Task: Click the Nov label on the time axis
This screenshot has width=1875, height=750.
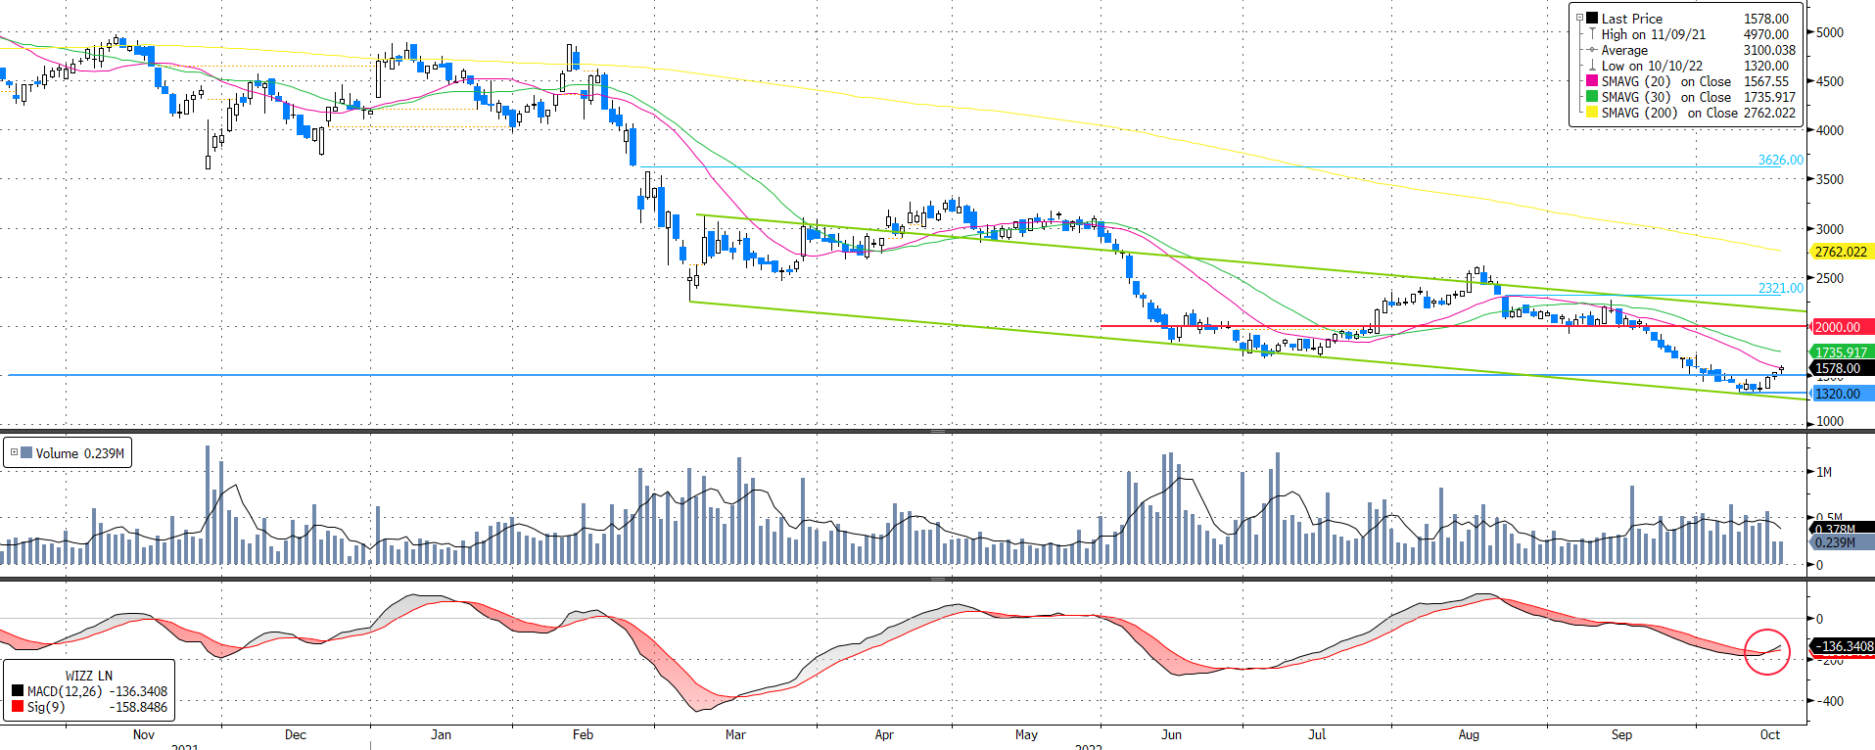Action: point(143,734)
